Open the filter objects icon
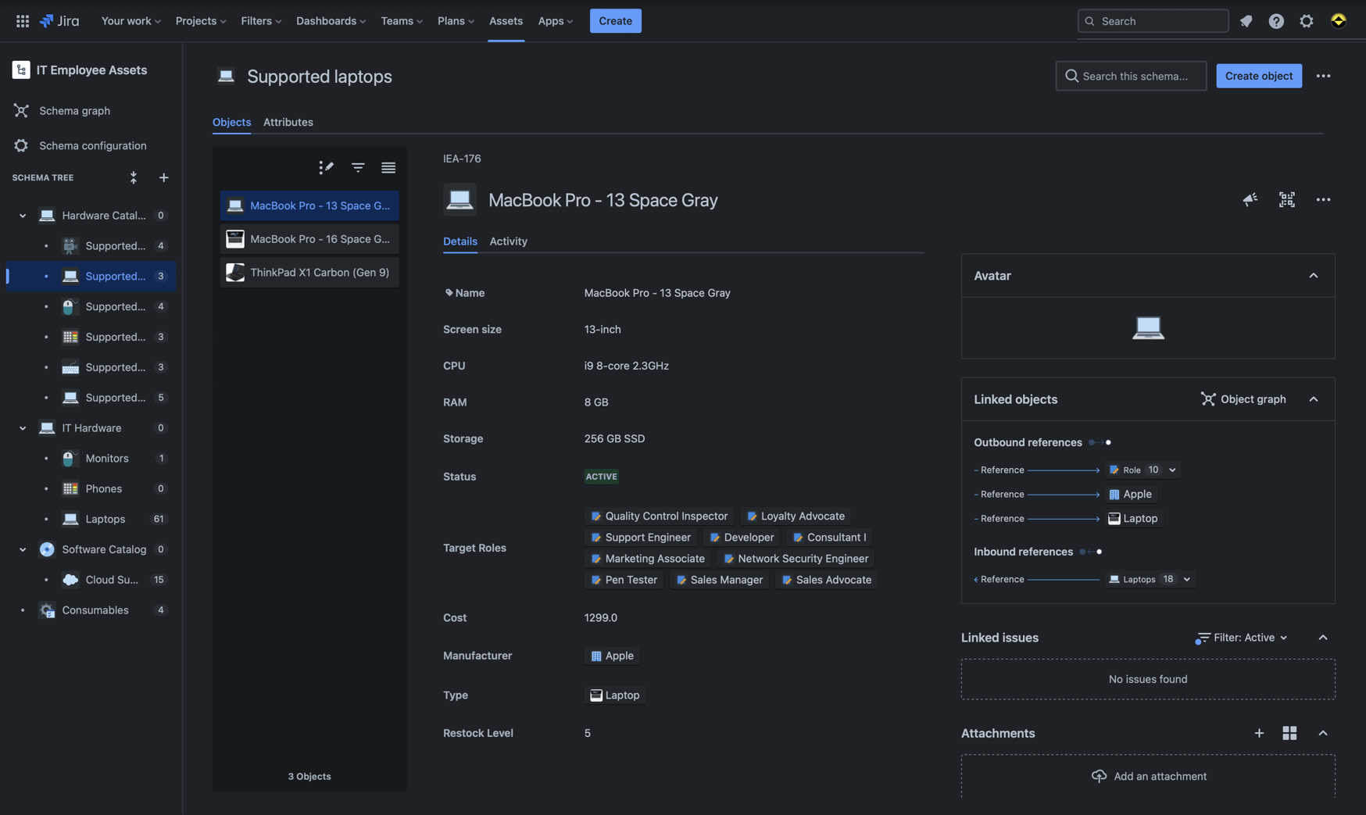 [x=357, y=167]
